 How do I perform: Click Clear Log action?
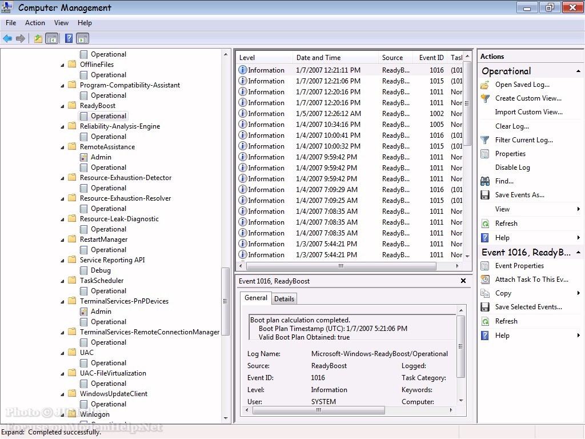(x=512, y=126)
